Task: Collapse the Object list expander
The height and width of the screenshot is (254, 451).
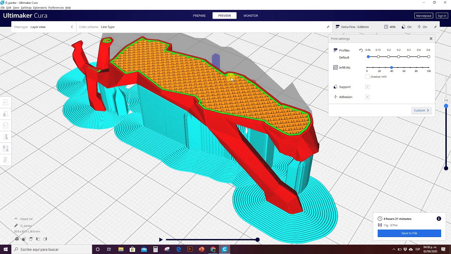Action: (x=16, y=219)
